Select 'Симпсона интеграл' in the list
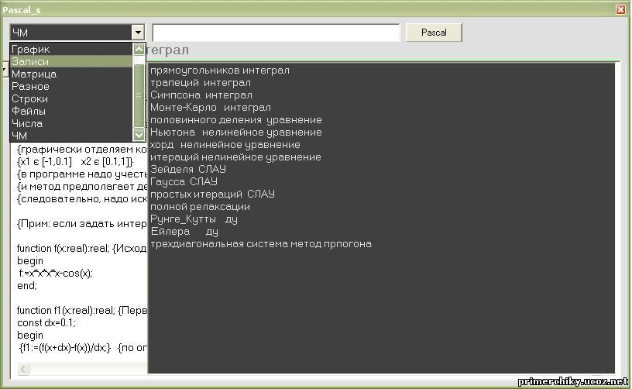Image resolution: width=632 pixels, height=389 pixels. [x=201, y=95]
